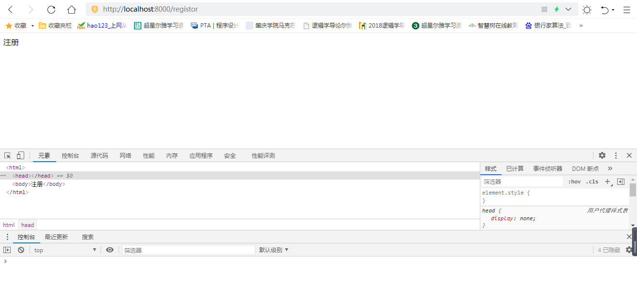Select the 最近更新 drawer tab

coord(56,237)
